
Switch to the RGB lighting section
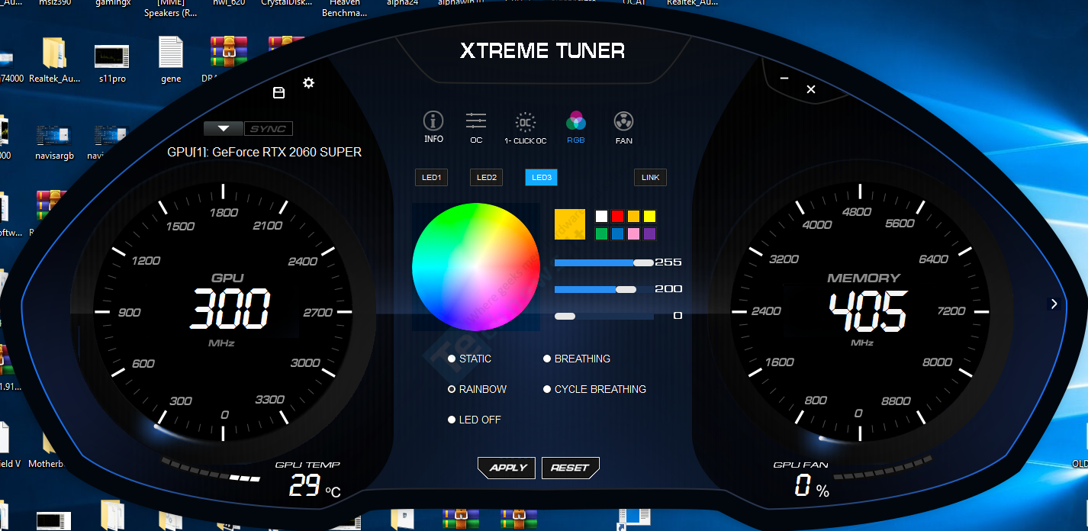point(576,127)
